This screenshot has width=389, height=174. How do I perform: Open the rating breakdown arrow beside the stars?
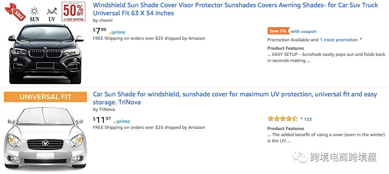tap(301, 119)
